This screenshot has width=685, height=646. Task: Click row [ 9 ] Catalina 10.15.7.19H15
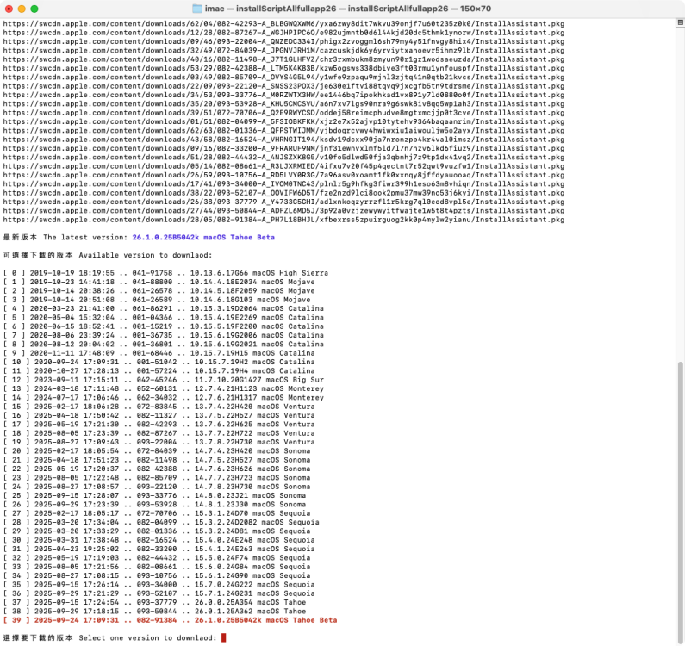159,353
